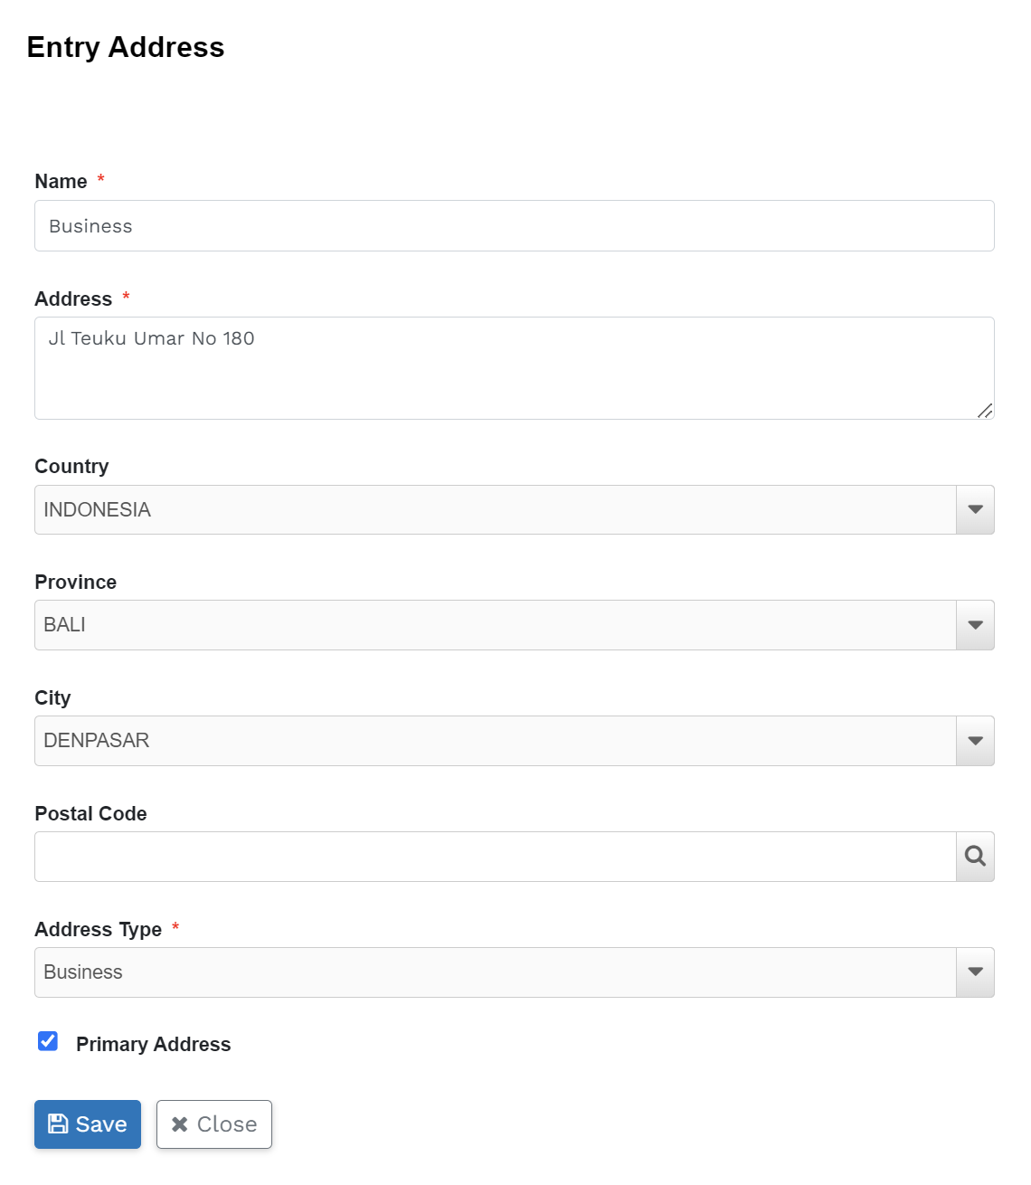Expand the Address Type dropdown arrow
Image resolution: width=1031 pixels, height=1185 pixels.
975,972
